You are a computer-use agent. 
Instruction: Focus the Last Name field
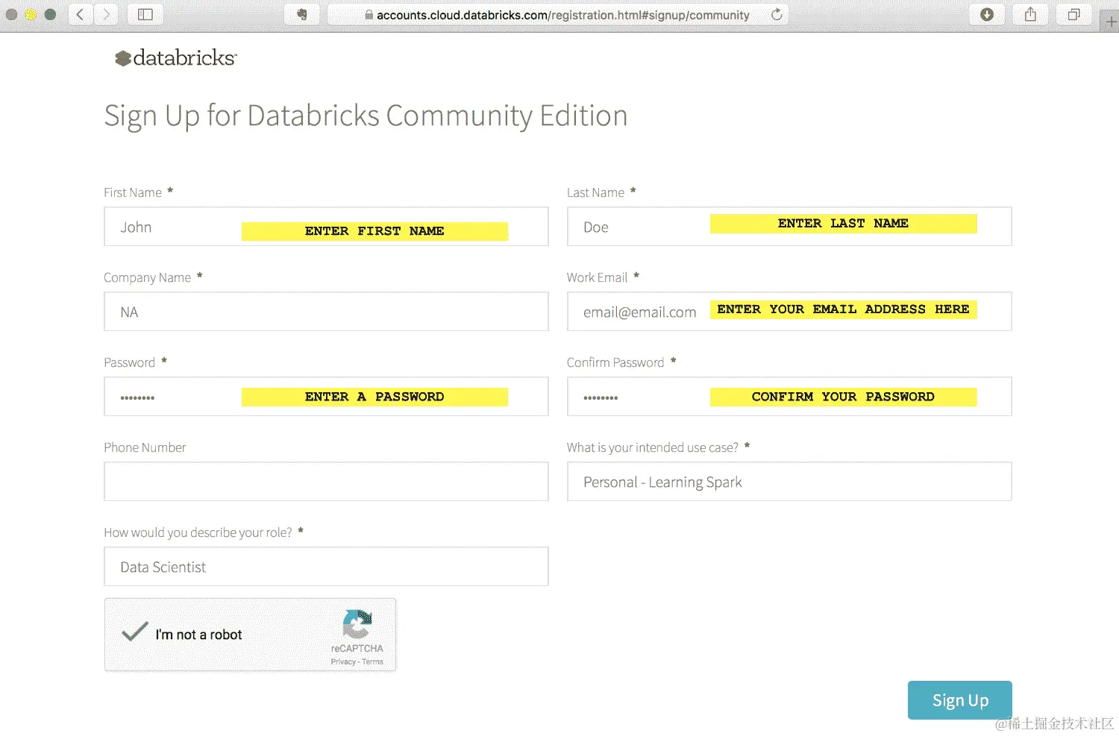789,227
